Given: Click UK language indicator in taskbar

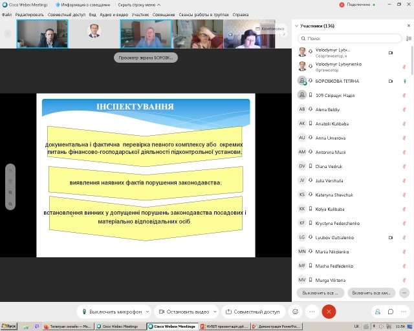Looking at the screenshot, I should pyautogui.click(x=356, y=326).
